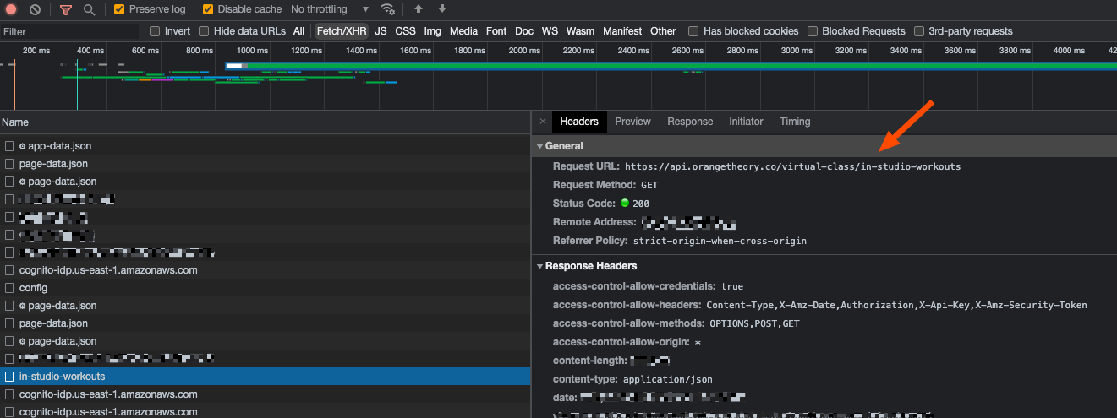This screenshot has width=1117, height=418.
Task: Enable Hide data URLs checkbox
Action: click(x=204, y=31)
